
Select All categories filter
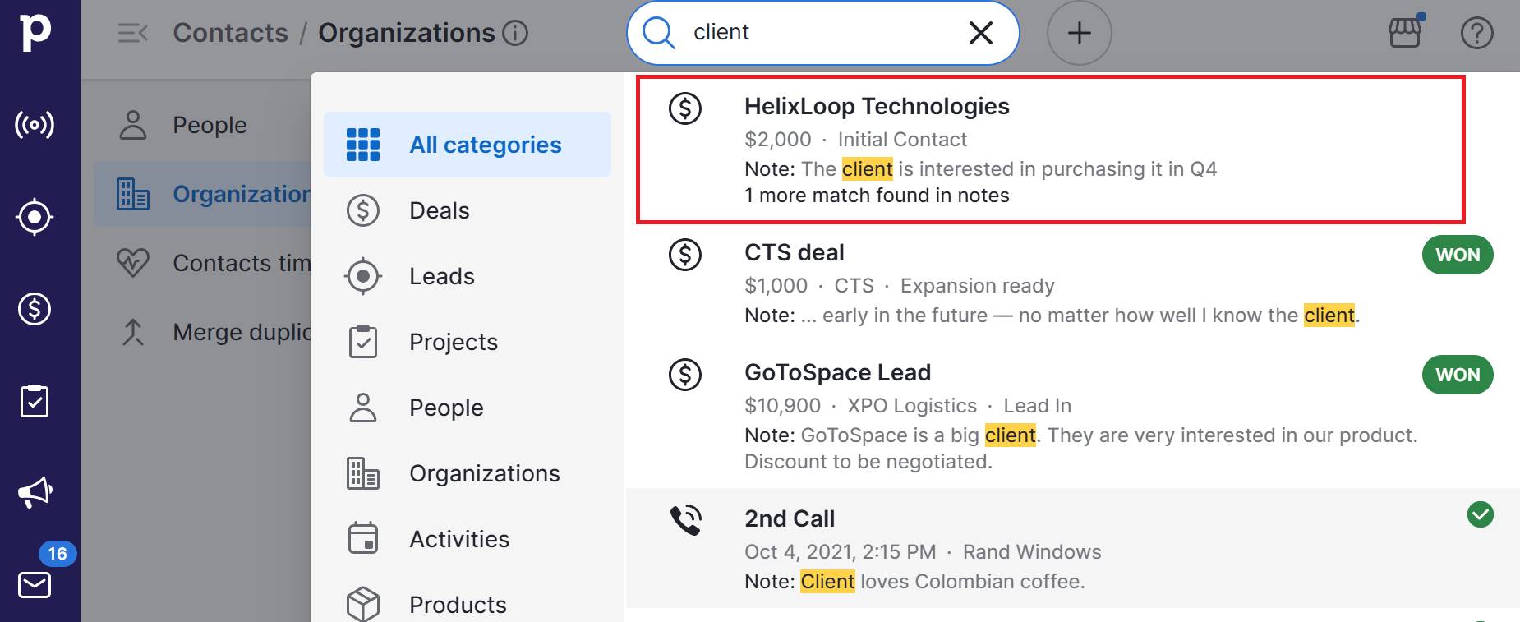click(x=468, y=145)
